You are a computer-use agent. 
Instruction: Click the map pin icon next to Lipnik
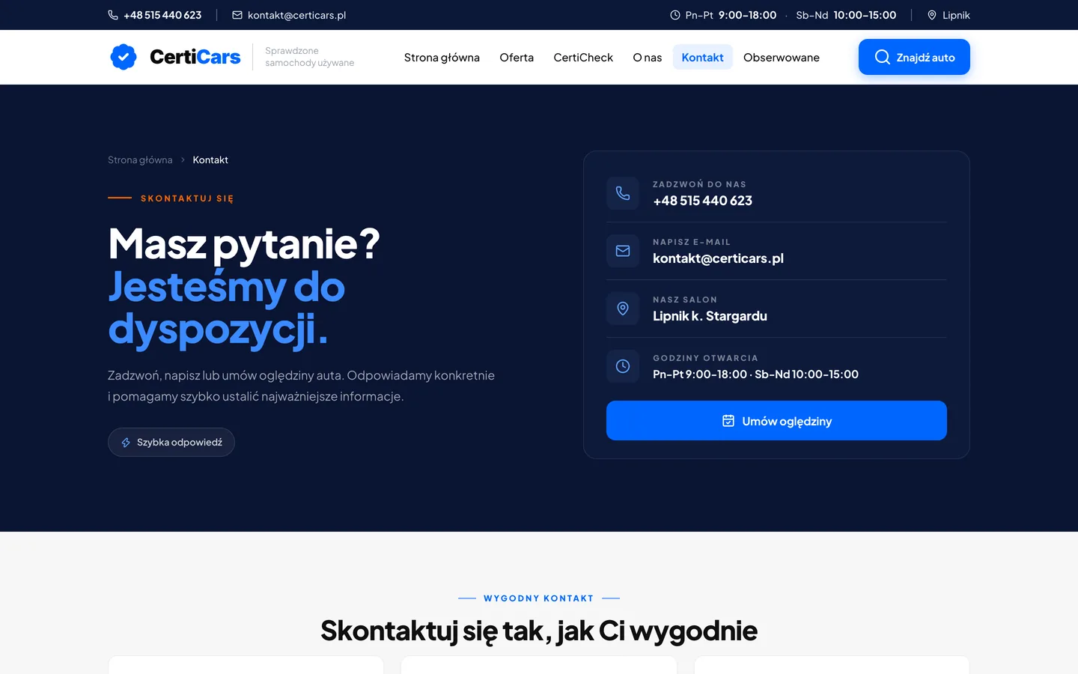(932, 15)
